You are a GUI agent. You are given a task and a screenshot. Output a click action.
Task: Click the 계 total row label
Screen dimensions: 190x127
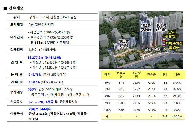[x=107, y=116]
